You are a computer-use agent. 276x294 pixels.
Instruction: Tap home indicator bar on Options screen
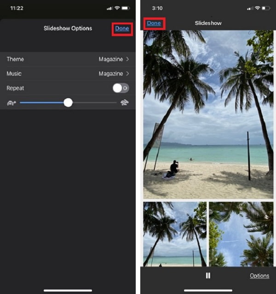68,290
